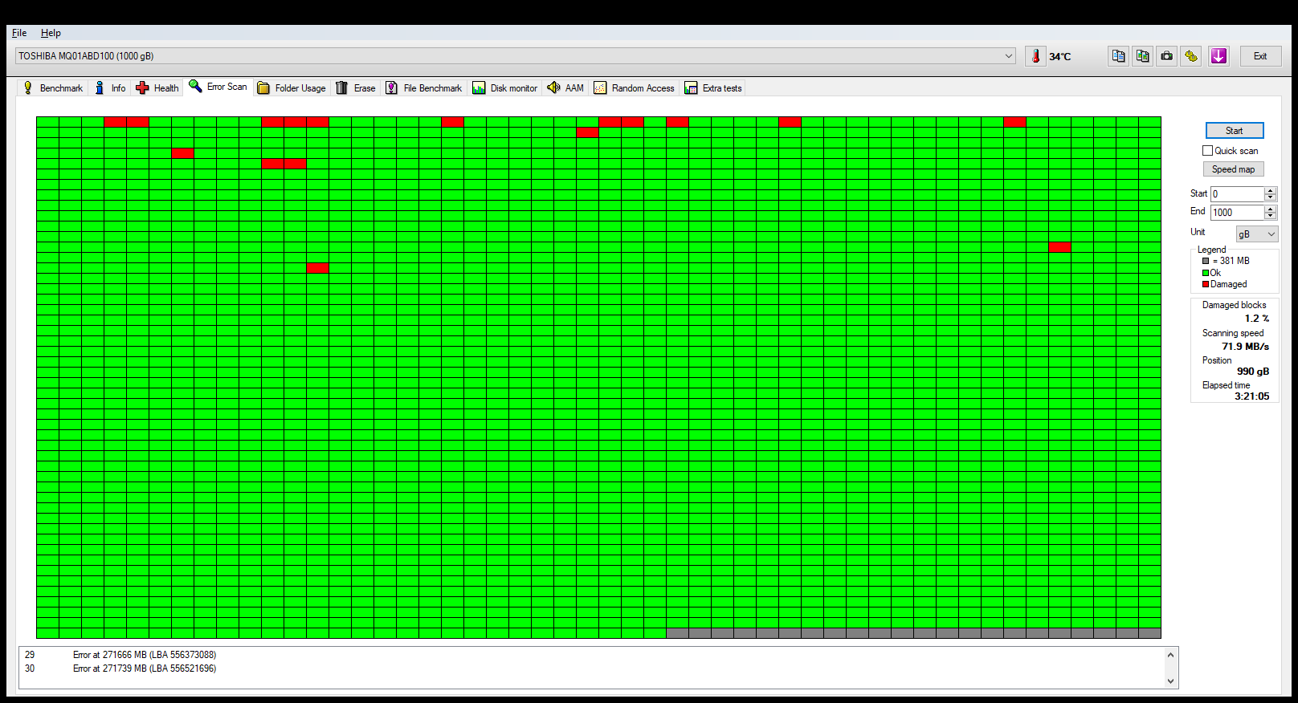Screen dimensions: 1298x703
Task: Click the 71.9 MB/s scanning speed value
Action: tap(1246, 347)
